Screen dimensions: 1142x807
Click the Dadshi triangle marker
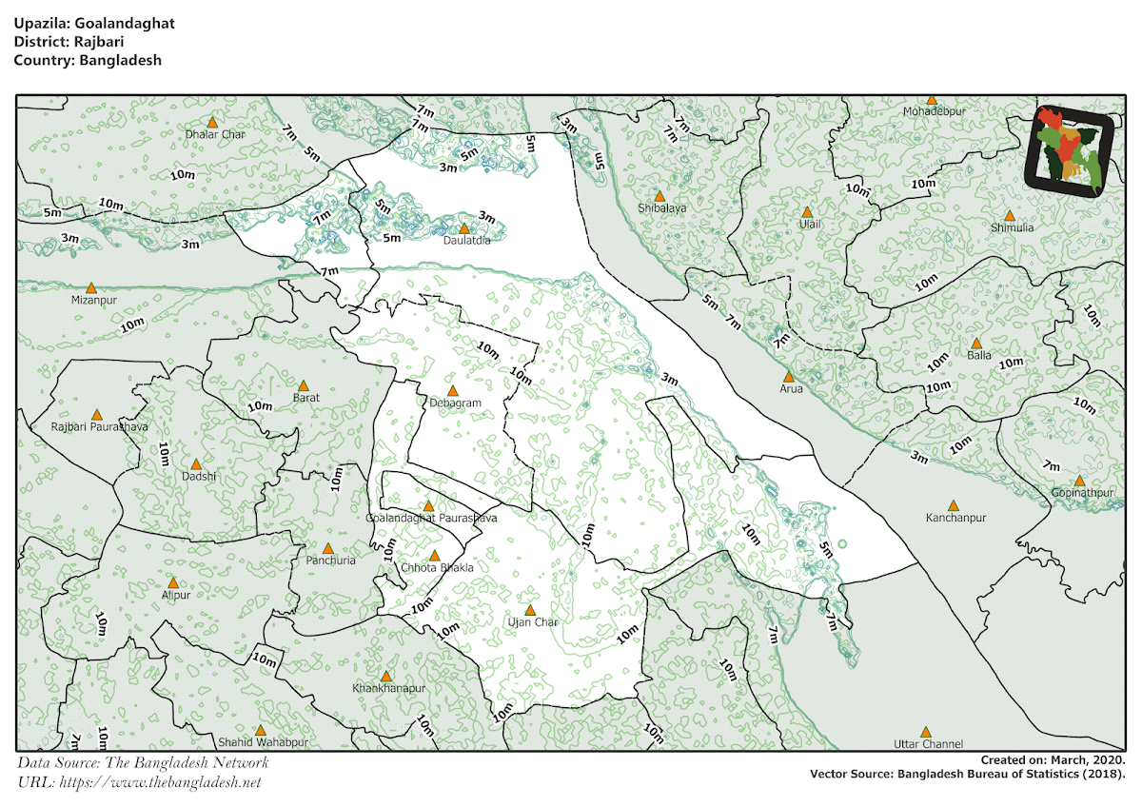point(197,464)
